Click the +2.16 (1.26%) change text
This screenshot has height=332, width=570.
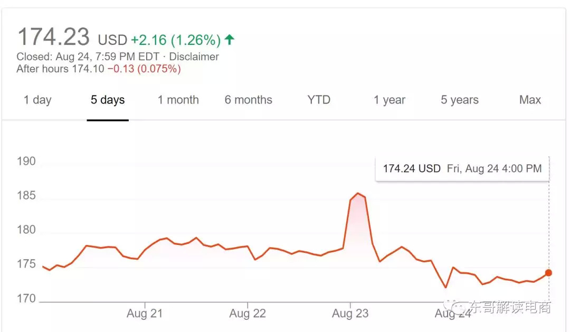(175, 40)
